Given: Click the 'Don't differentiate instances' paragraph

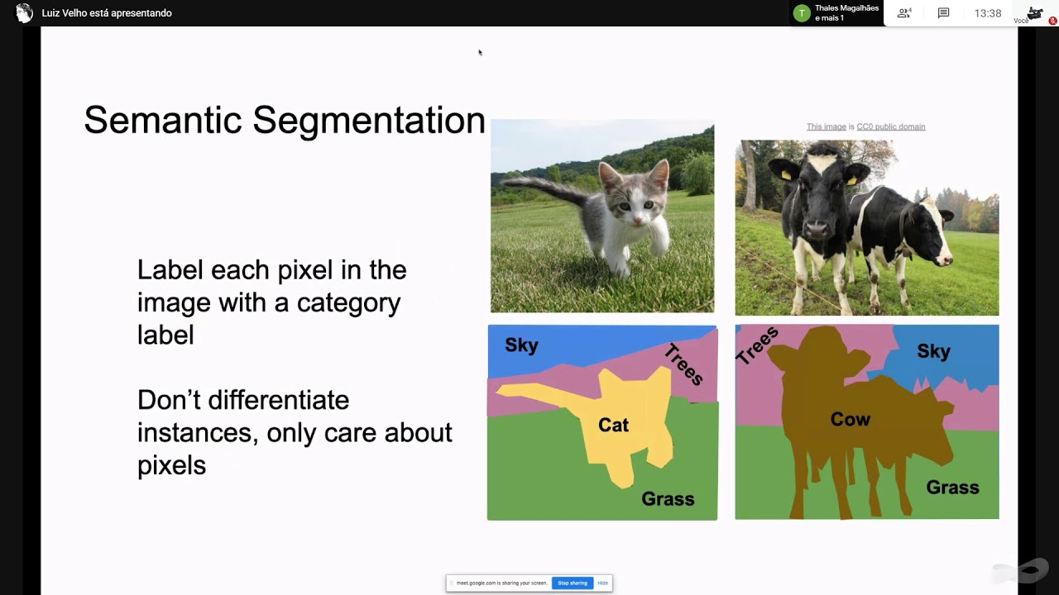Looking at the screenshot, I should (x=295, y=432).
